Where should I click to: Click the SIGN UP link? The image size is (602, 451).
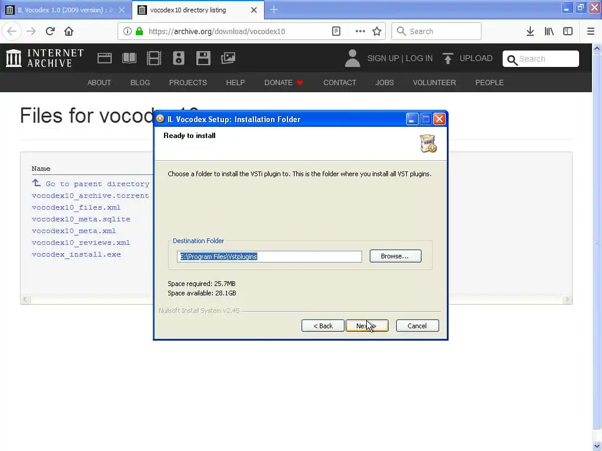[383, 58]
